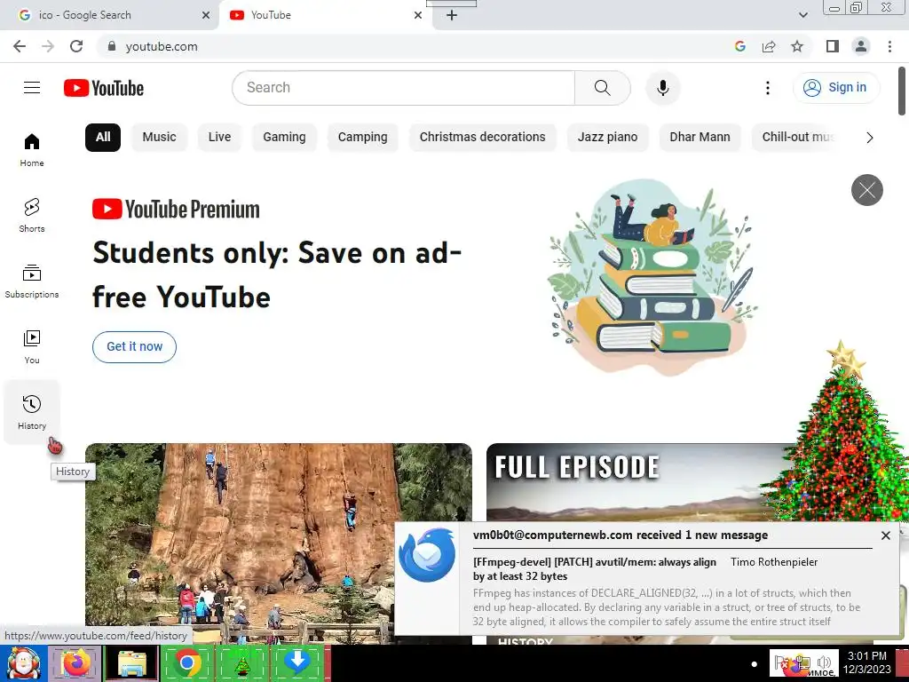Select the All chip

(103, 138)
